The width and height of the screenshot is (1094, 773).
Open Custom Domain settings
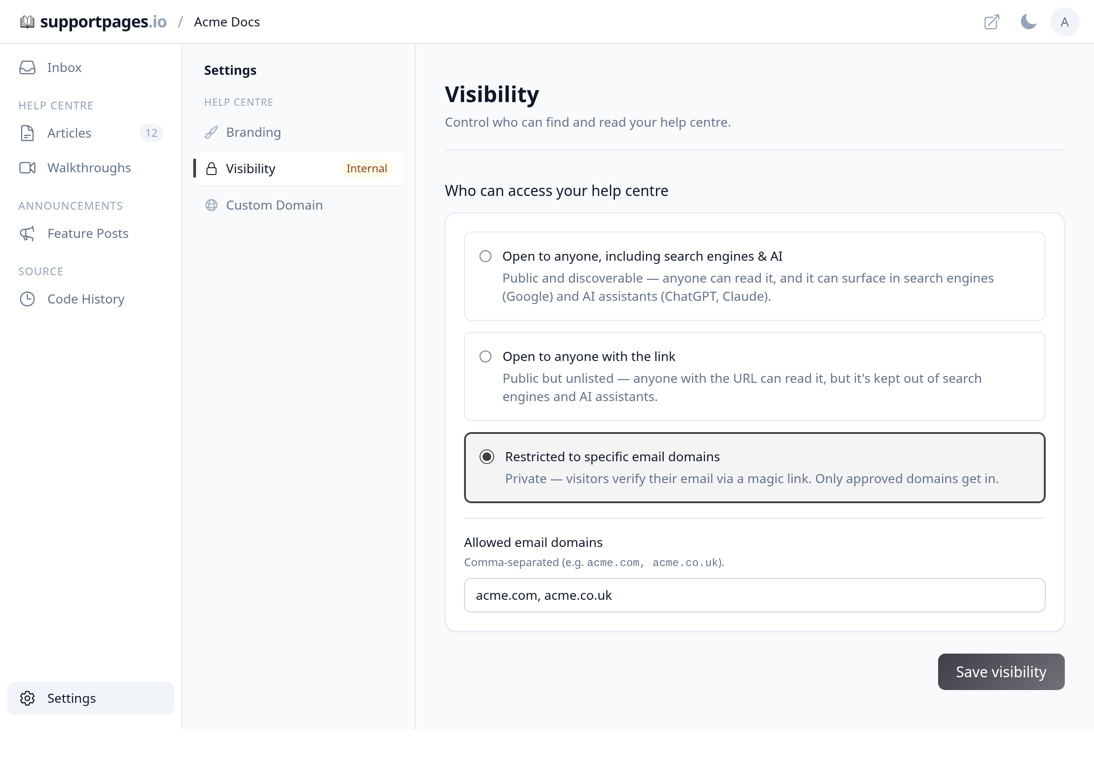point(298,205)
